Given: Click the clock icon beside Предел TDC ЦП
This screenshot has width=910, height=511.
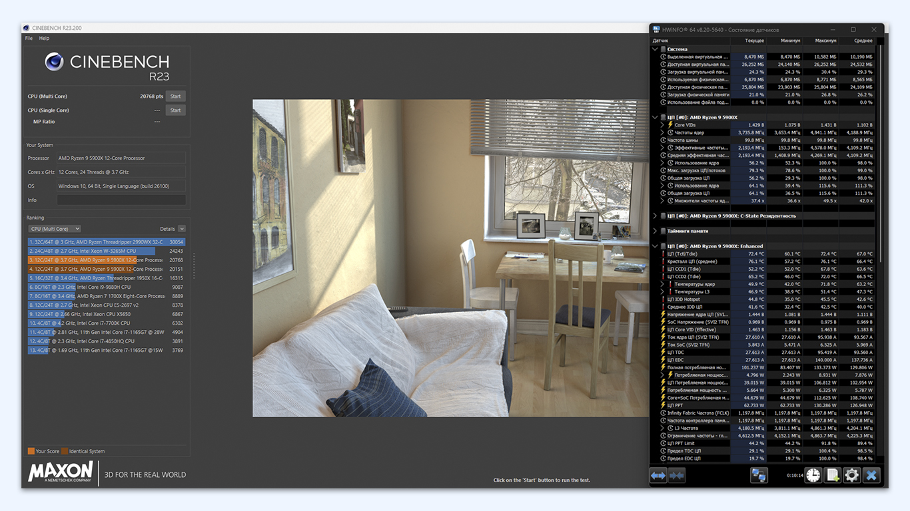Looking at the screenshot, I should (x=663, y=451).
